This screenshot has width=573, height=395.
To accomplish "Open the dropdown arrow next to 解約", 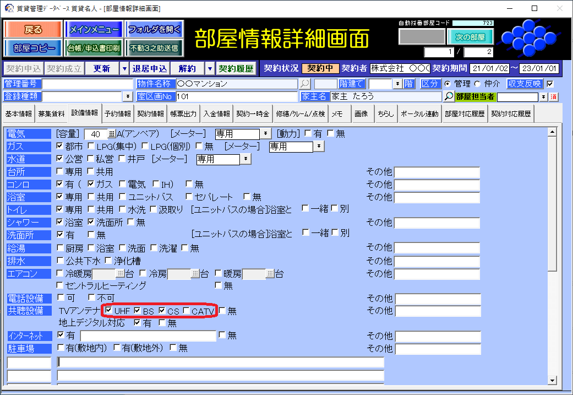I will [209, 69].
